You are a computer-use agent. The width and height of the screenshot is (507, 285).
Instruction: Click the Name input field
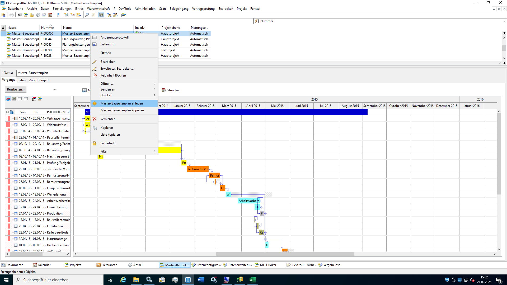coord(53,73)
